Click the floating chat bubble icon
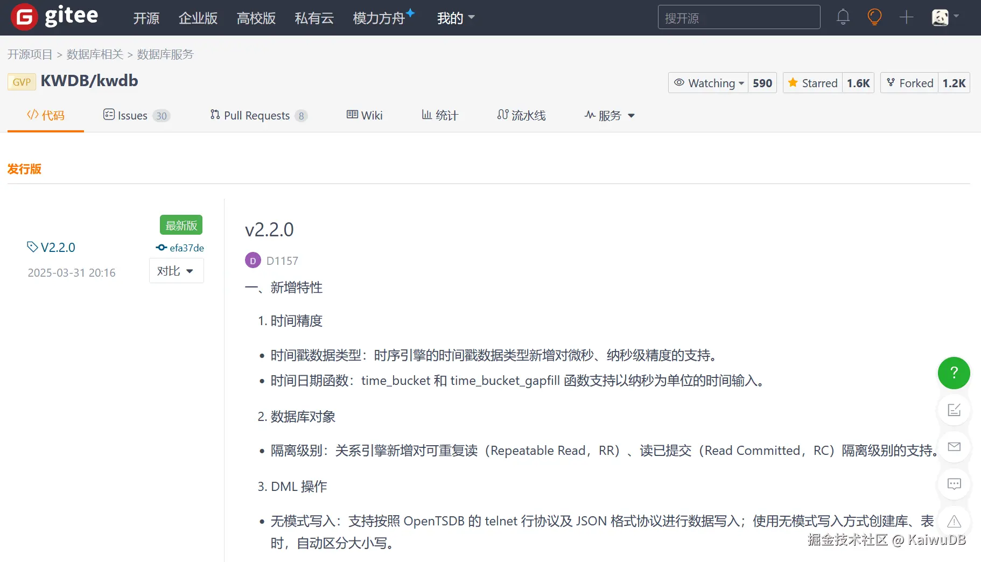This screenshot has height=562, width=981. (954, 484)
